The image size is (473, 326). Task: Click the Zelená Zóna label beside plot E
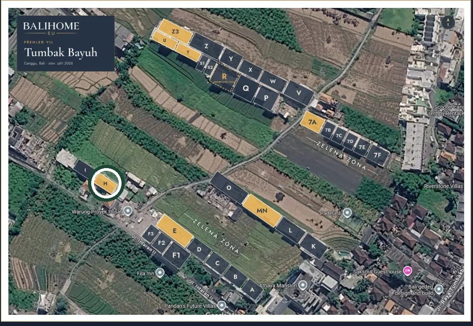pos(216,237)
